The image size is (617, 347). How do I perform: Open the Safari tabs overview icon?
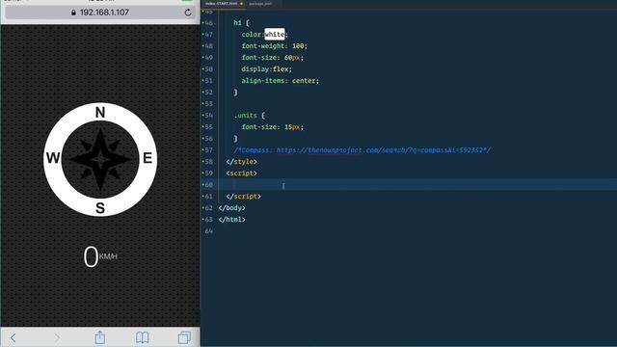pyautogui.click(x=184, y=337)
